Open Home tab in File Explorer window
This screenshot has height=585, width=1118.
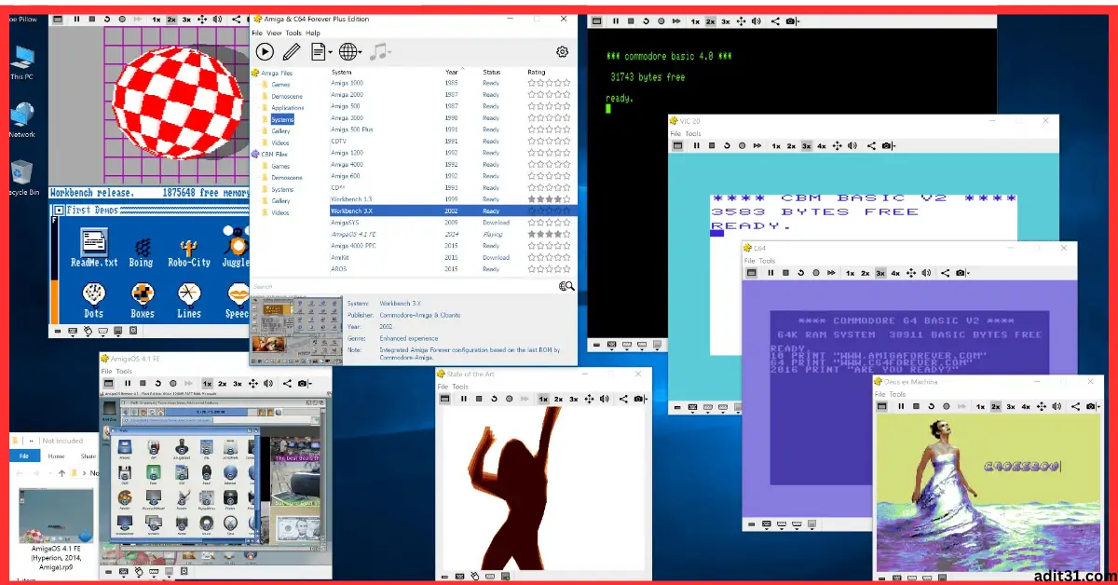click(56, 456)
